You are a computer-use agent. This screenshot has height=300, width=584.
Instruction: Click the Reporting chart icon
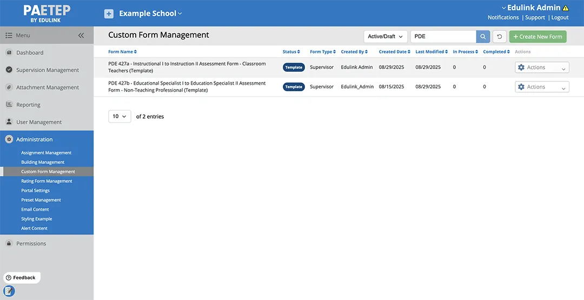(x=9, y=105)
